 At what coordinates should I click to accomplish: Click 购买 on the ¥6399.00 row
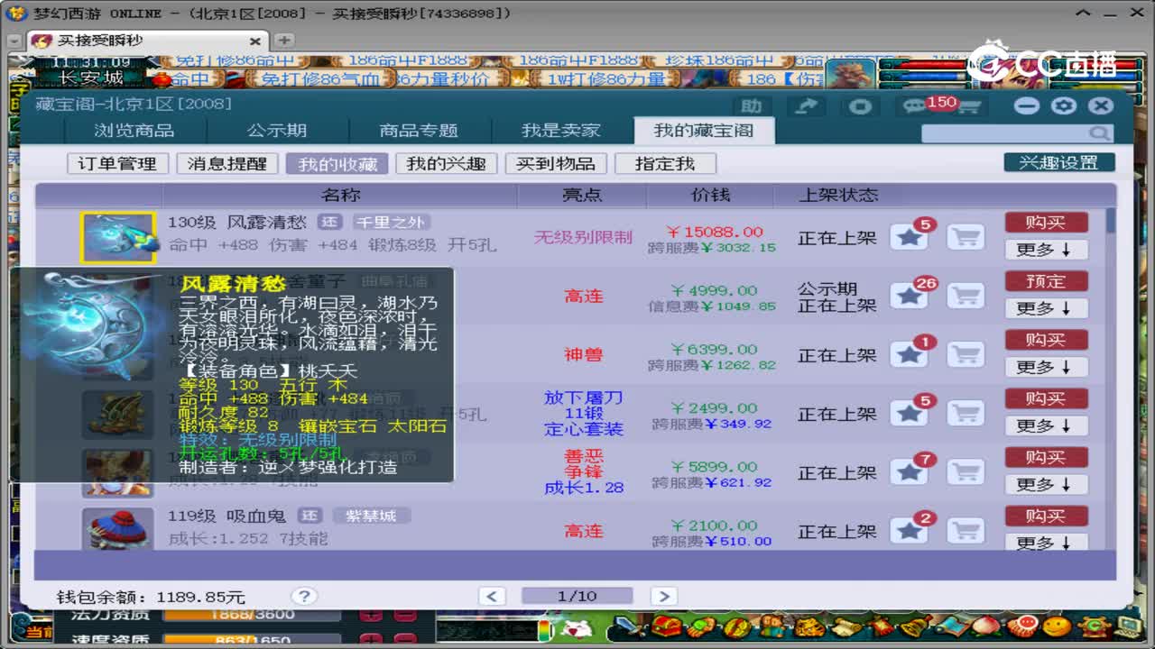[1046, 340]
